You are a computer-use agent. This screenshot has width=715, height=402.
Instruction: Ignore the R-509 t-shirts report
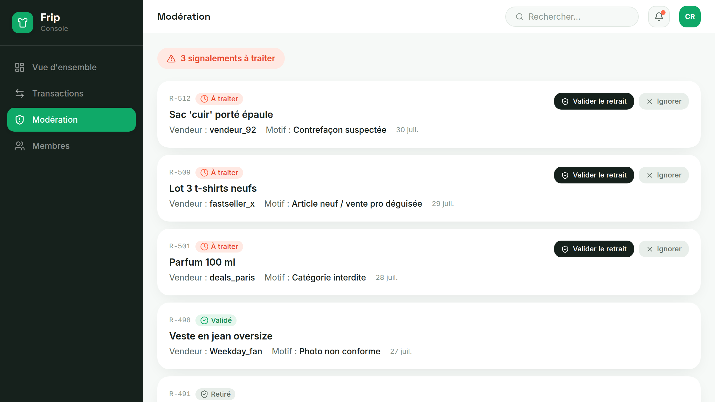tap(664, 175)
